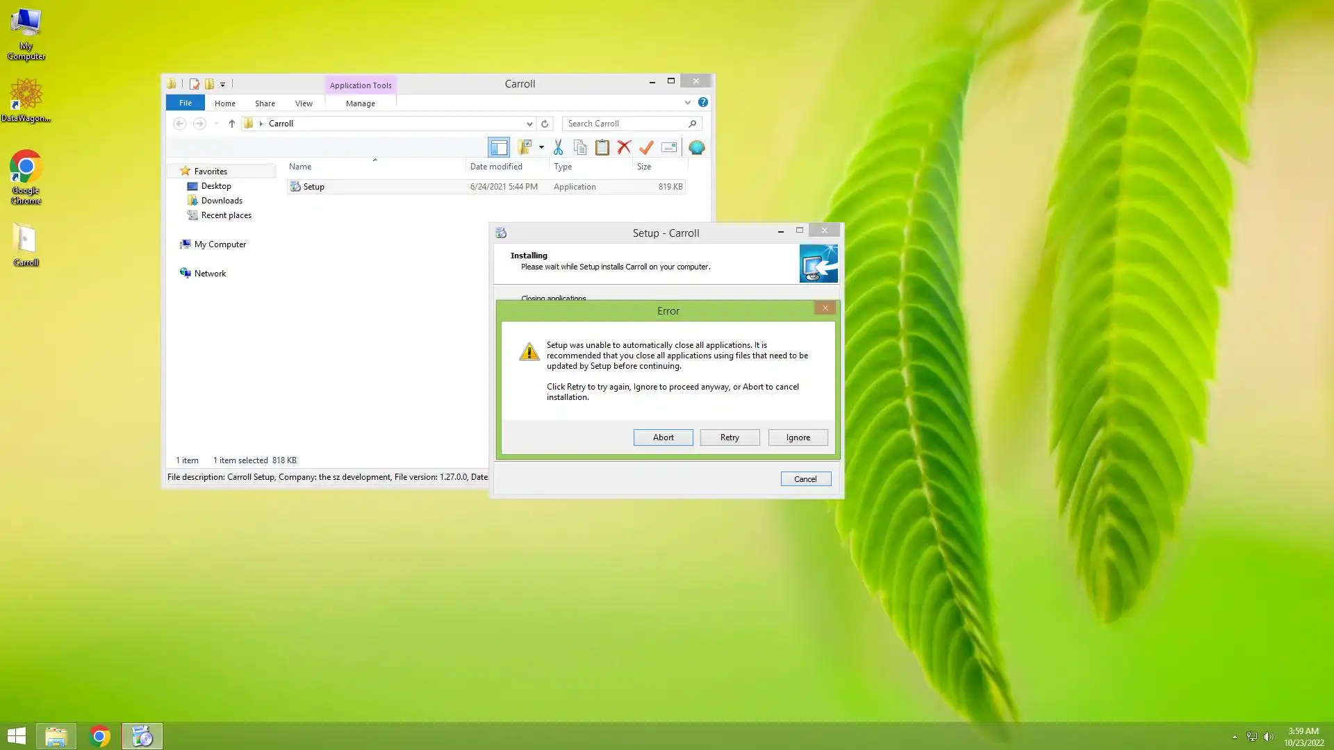This screenshot has width=1334, height=750.
Task: Select Downloads in the Favorites list
Action: click(x=222, y=201)
